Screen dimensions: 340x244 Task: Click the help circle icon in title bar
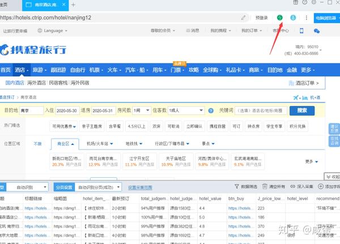click(305, 2)
